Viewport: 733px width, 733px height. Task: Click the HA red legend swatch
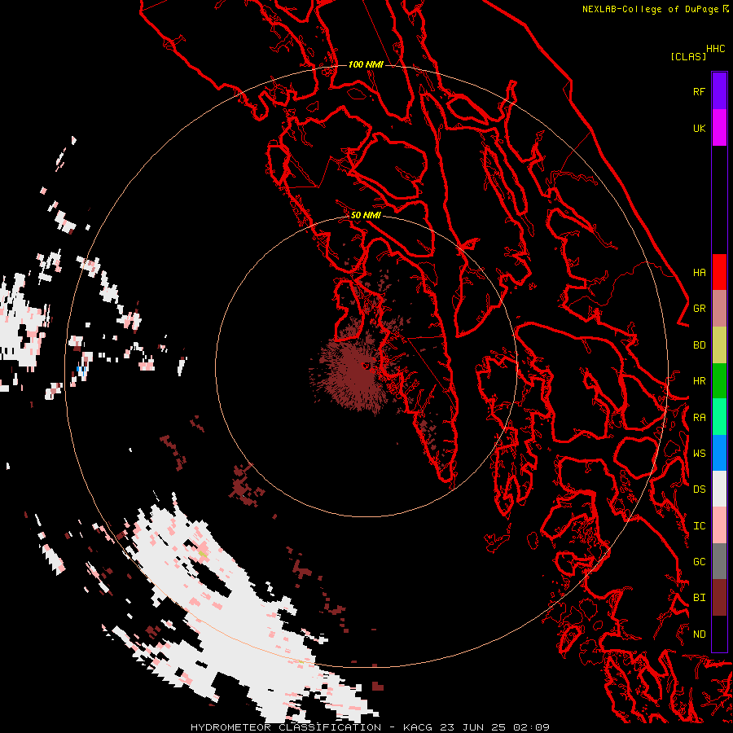[x=719, y=272]
